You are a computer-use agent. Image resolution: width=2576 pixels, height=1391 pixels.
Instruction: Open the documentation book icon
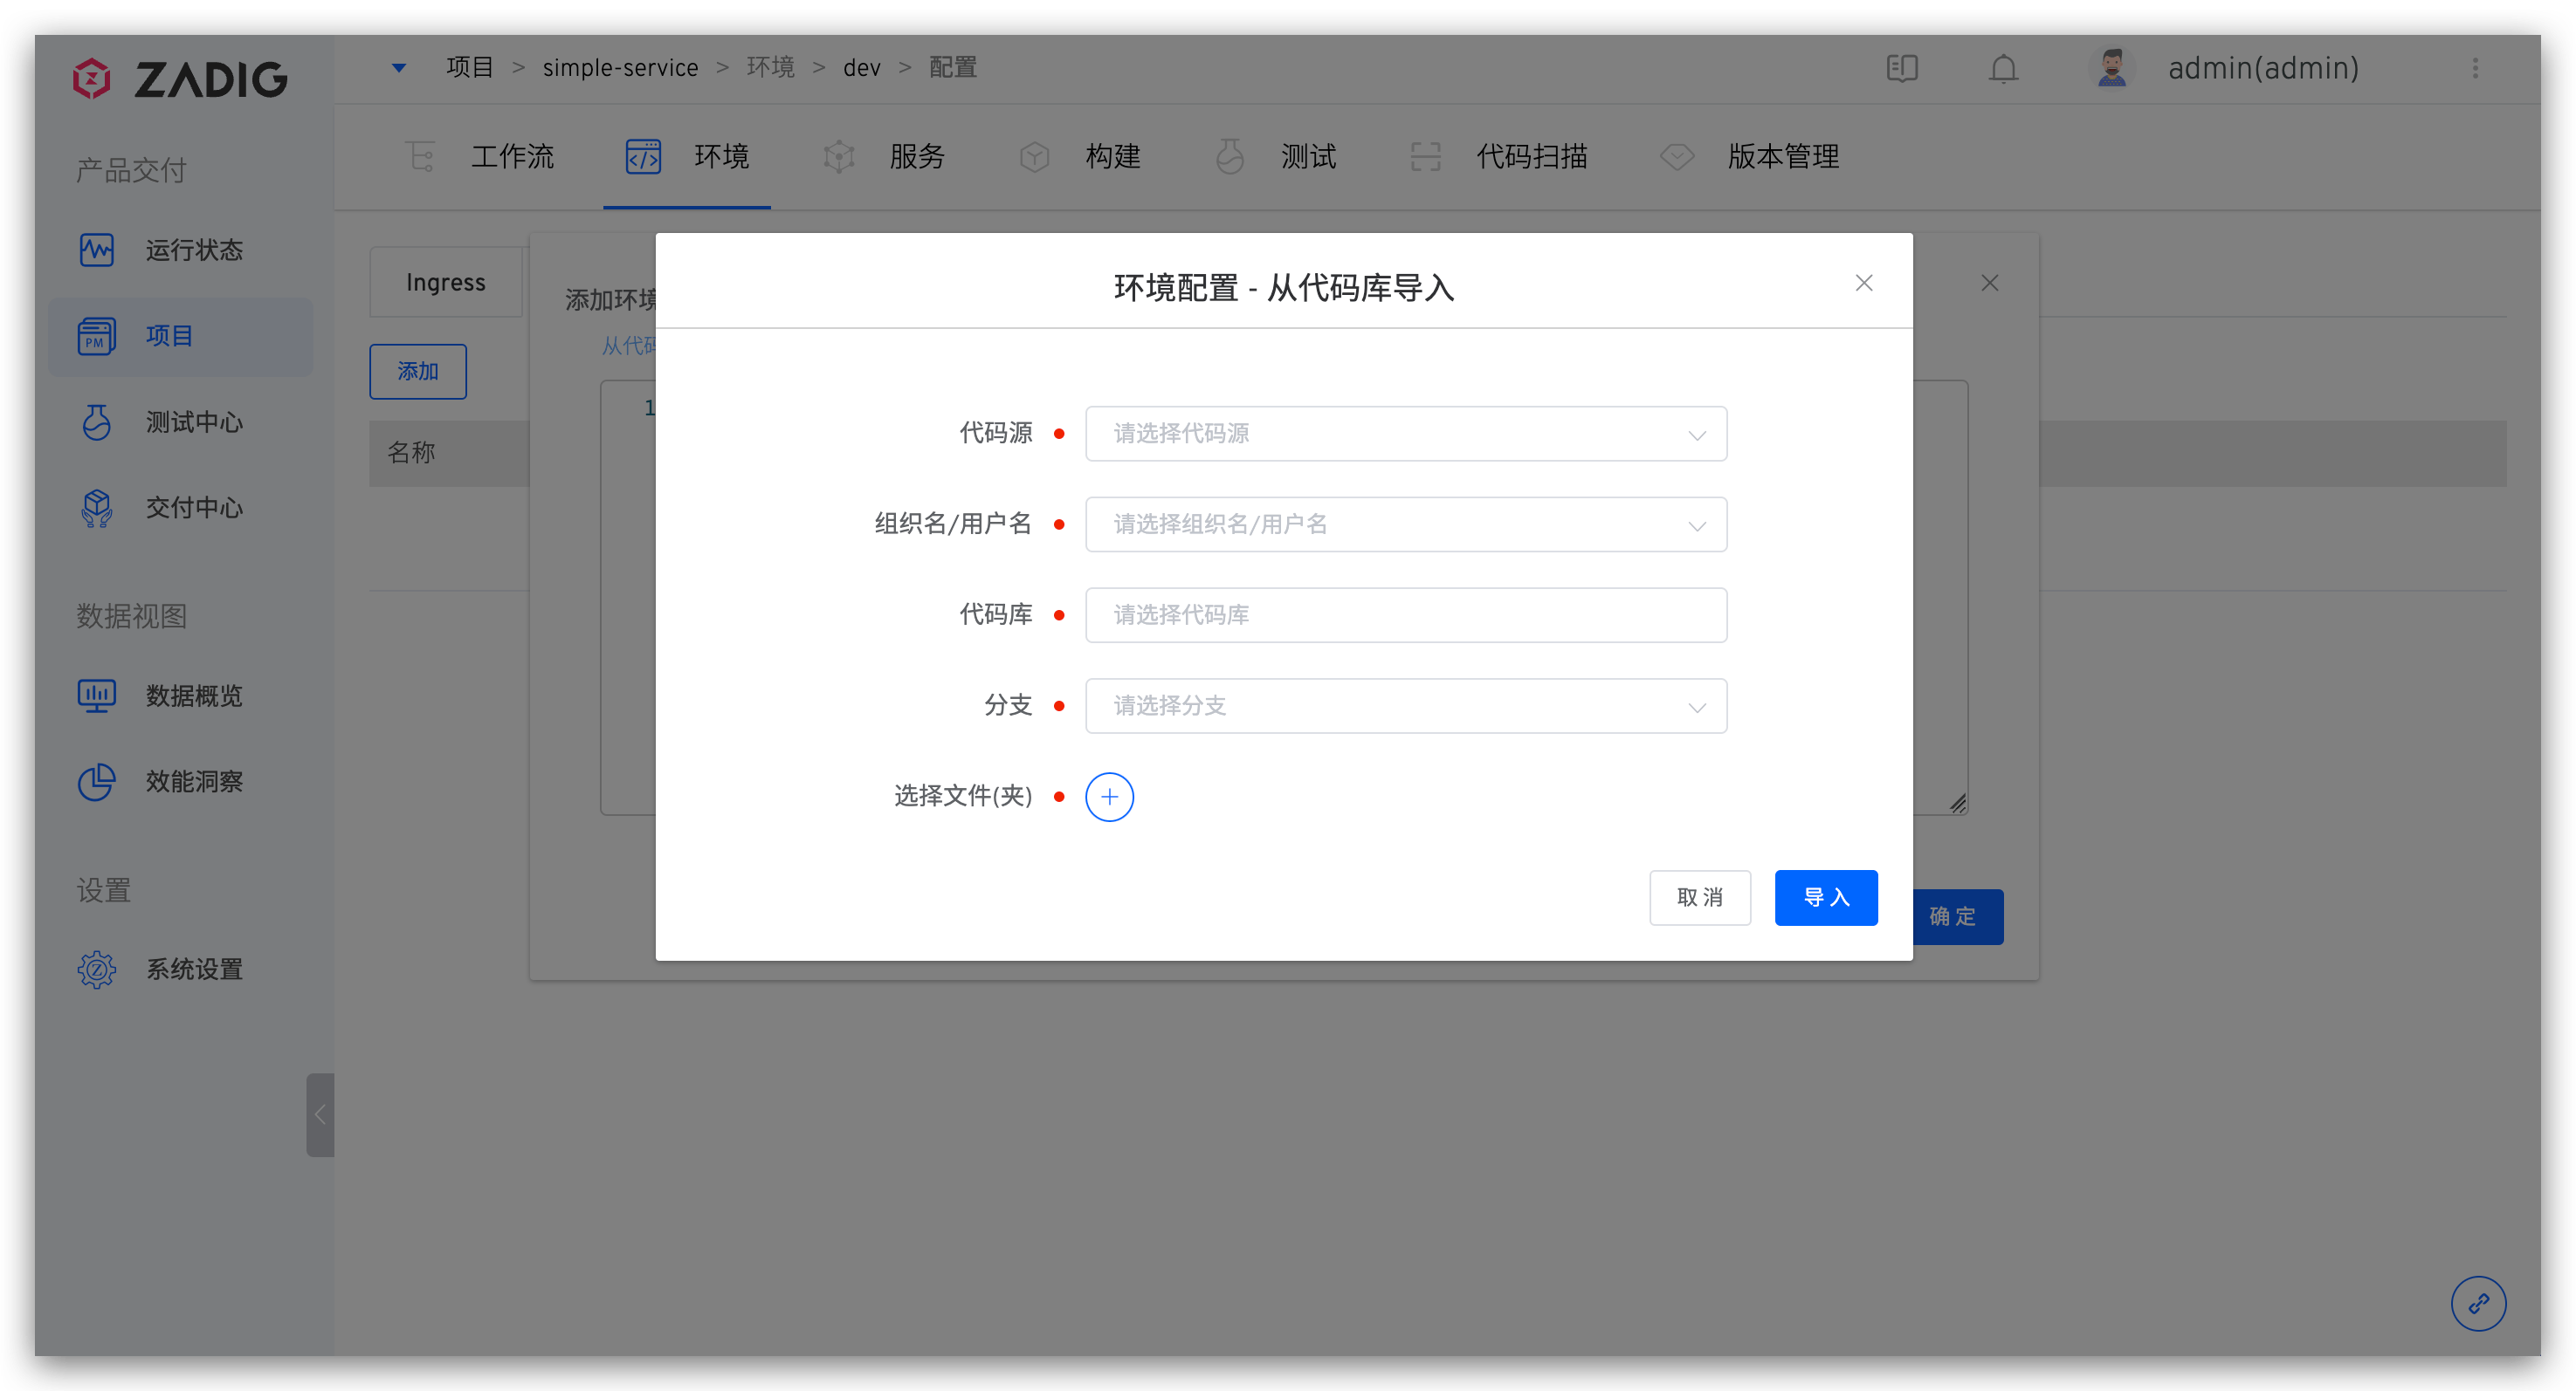[1902, 68]
